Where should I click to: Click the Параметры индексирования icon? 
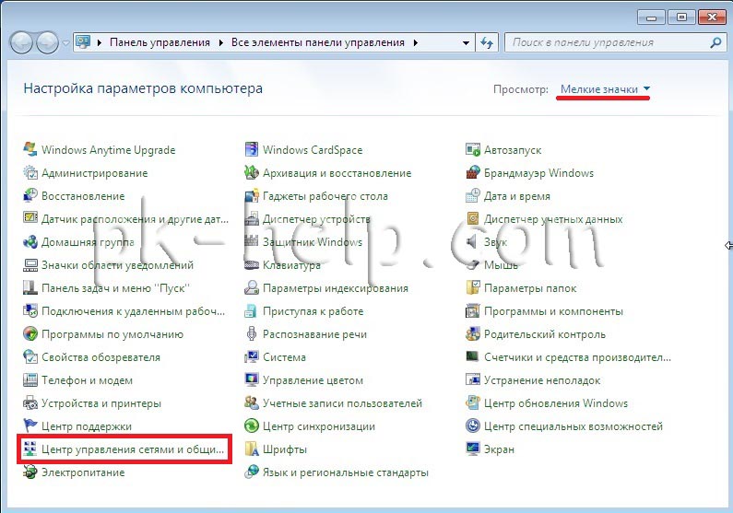point(252,288)
